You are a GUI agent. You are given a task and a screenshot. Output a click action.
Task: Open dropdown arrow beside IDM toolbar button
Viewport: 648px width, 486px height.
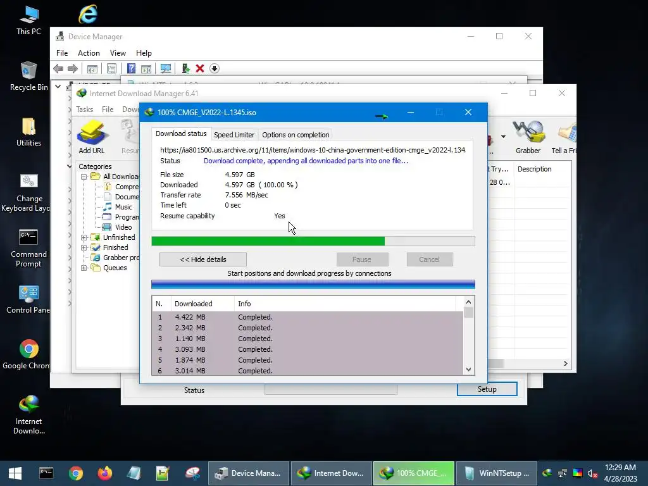(503, 137)
